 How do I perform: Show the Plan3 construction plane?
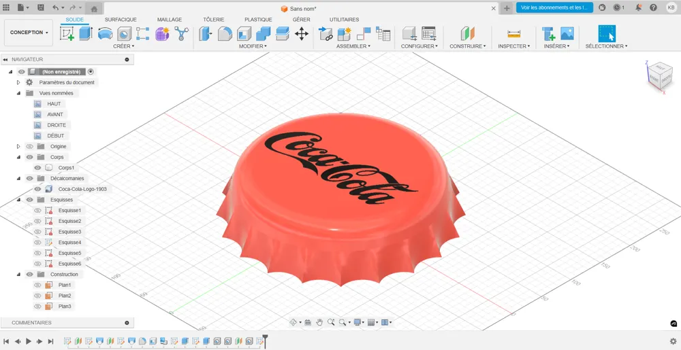click(x=37, y=307)
